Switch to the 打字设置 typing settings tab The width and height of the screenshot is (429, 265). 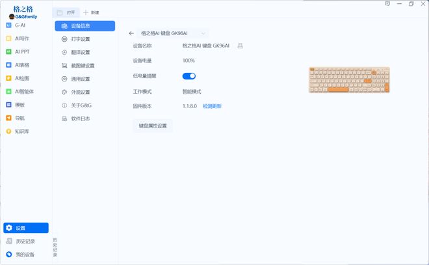[x=80, y=39]
